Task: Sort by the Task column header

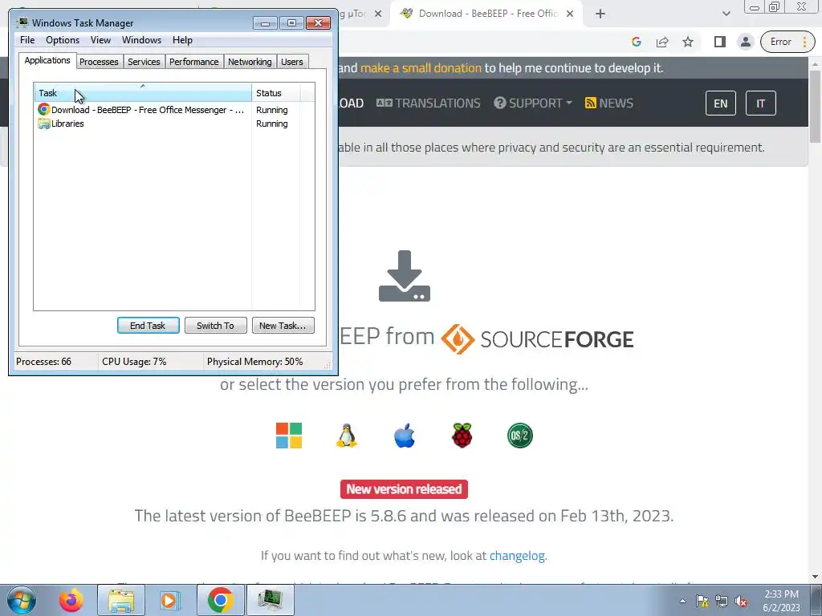Action: click(143, 93)
